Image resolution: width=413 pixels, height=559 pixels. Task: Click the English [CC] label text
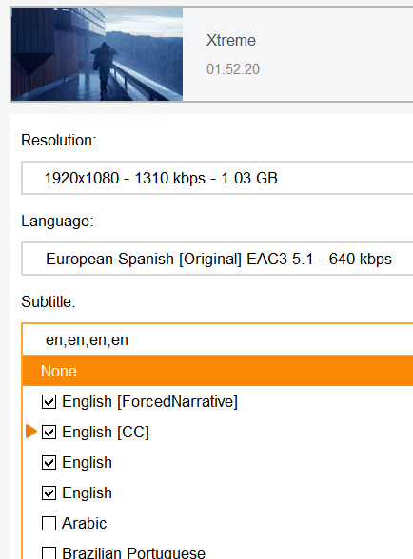(106, 432)
